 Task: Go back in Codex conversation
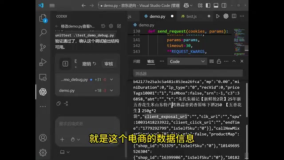pyautogui.click(x=57, y=26)
